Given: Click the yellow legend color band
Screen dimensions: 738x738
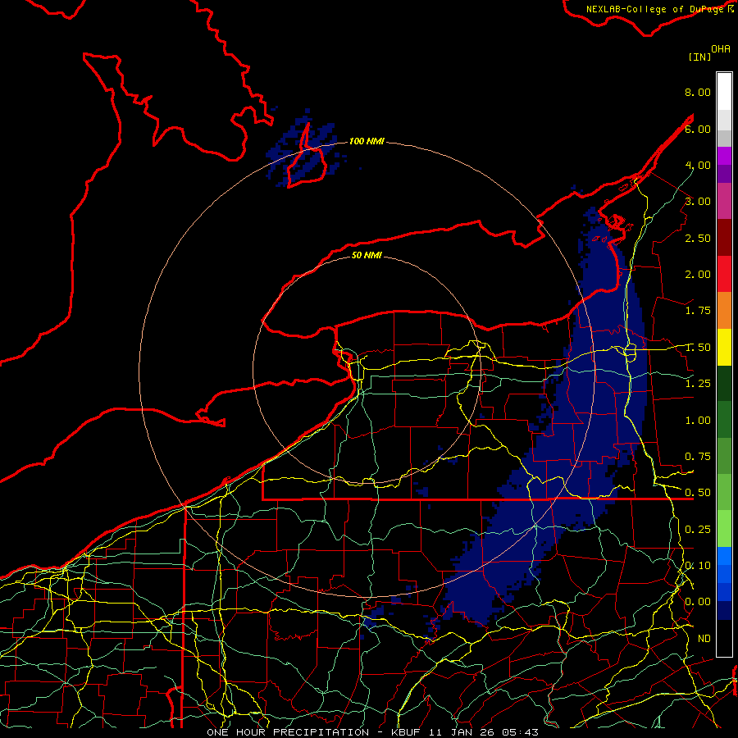Looking at the screenshot, I should point(724,347).
